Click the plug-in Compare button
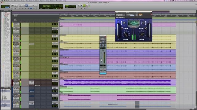 132,16
